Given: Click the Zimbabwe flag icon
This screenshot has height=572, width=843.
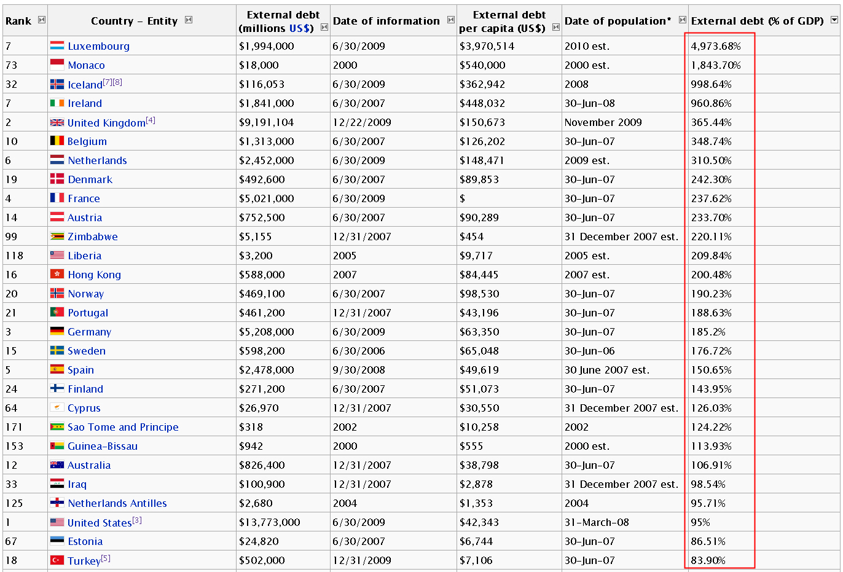Looking at the screenshot, I should point(57,237).
